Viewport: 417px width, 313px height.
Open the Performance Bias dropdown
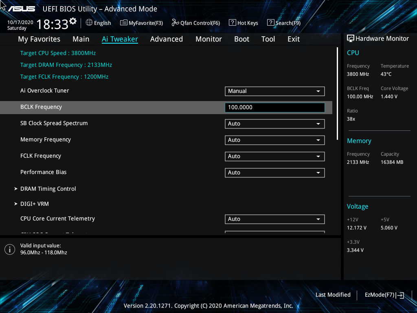point(275,172)
